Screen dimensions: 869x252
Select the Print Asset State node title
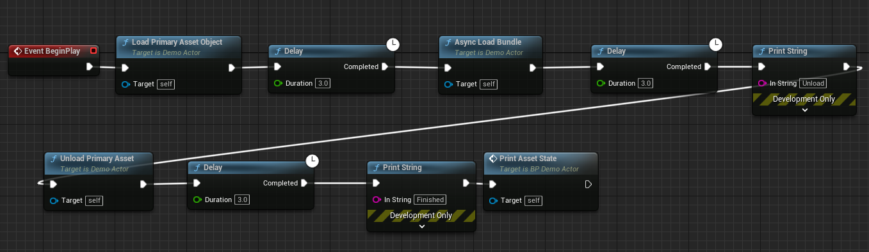point(528,159)
